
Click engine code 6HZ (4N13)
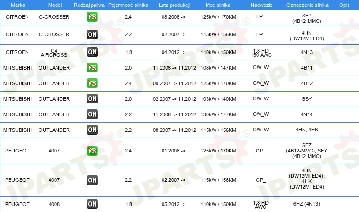tap(307, 204)
